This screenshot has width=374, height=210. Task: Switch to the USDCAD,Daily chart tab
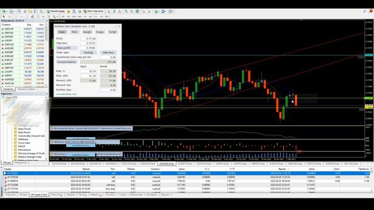(129, 164)
